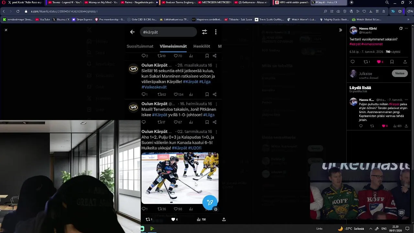Open more menu on Paljon puhuttu tweet
414x233 pixels.
(406, 100)
